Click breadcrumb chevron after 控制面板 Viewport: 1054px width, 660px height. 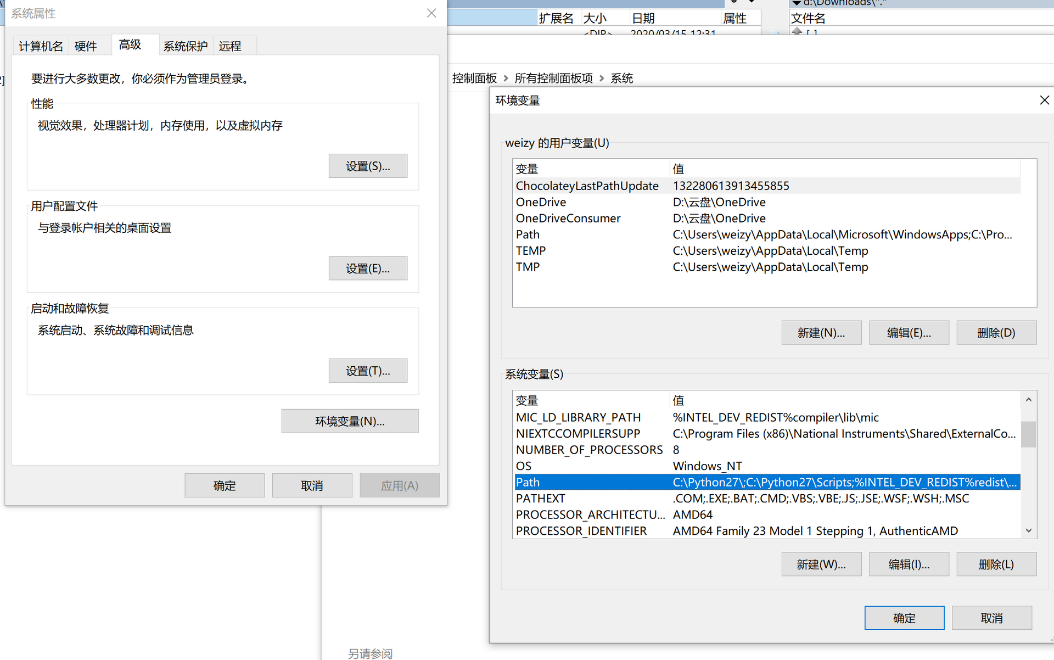coord(506,79)
